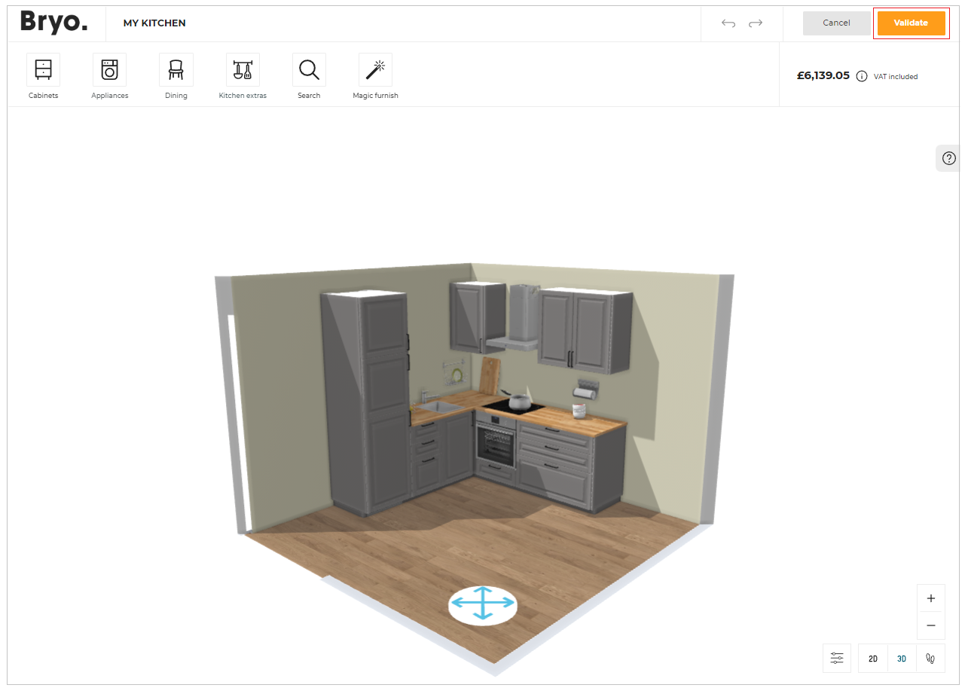Validate the kitchen design

pos(911,23)
